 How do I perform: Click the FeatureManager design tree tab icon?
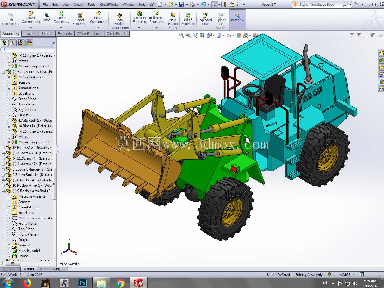coord(4,43)
